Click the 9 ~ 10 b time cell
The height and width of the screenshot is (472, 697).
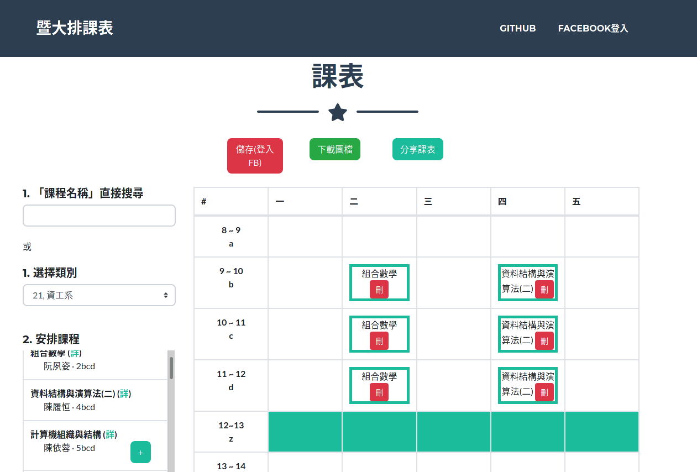[231, 283]
